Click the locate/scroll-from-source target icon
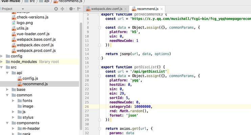The image size is (251, 135). pyautogui.click(x=56, y=9)
